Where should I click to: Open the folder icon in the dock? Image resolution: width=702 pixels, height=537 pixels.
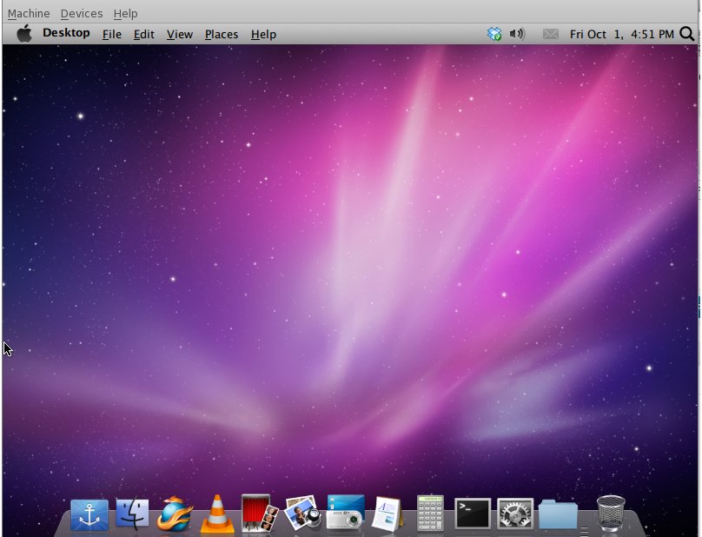[x=558, y=514]
